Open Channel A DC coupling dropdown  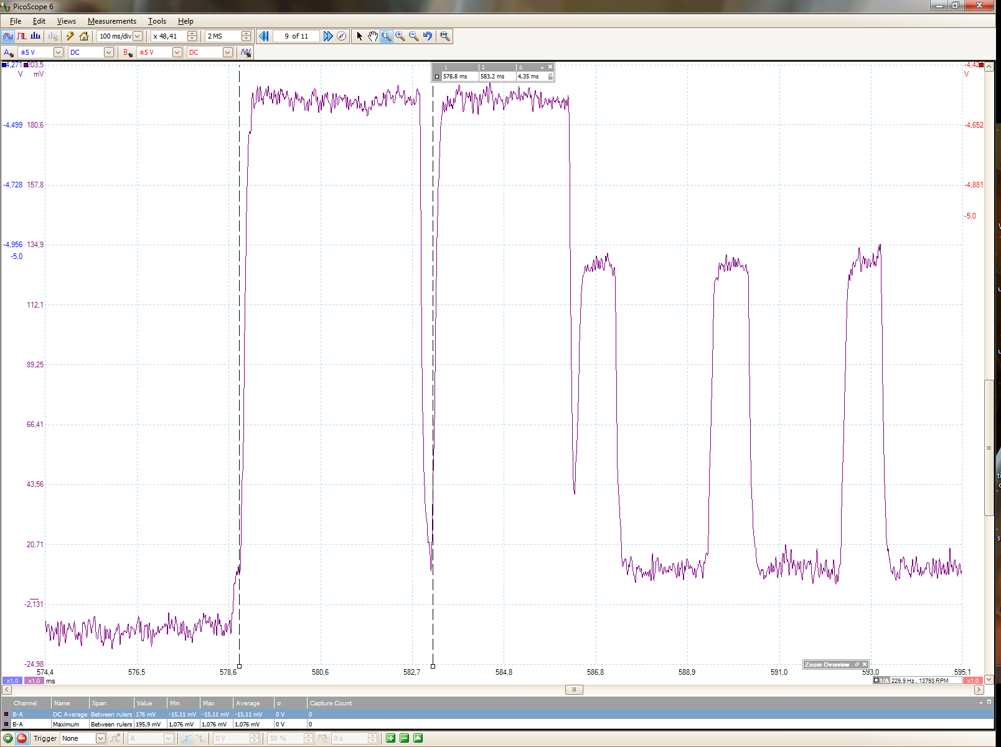click(108, 52)
